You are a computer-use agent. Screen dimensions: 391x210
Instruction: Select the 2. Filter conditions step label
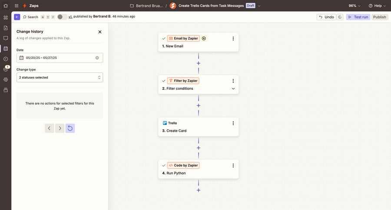178,89
